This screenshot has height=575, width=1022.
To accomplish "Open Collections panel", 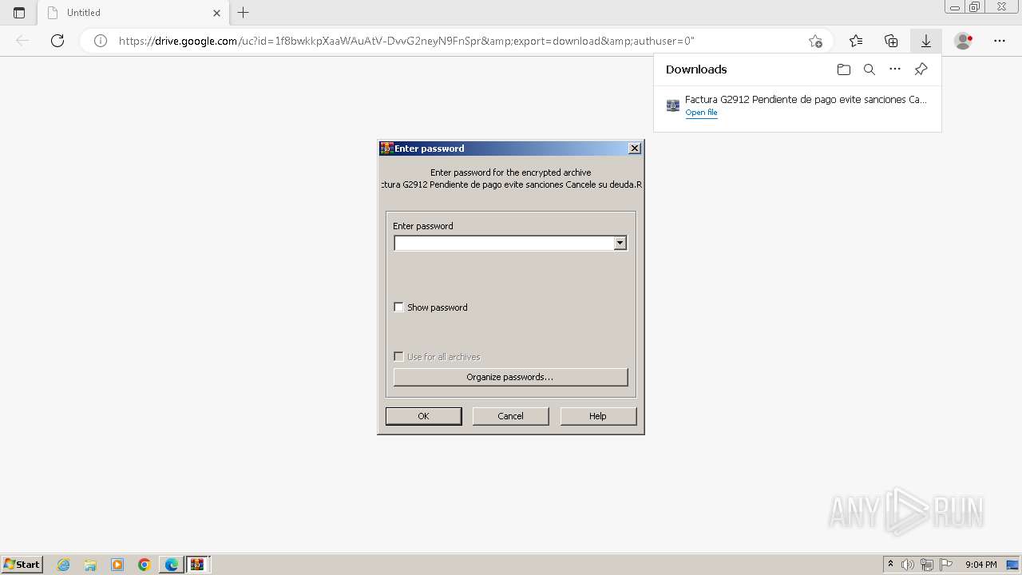I will pos(891,41).
